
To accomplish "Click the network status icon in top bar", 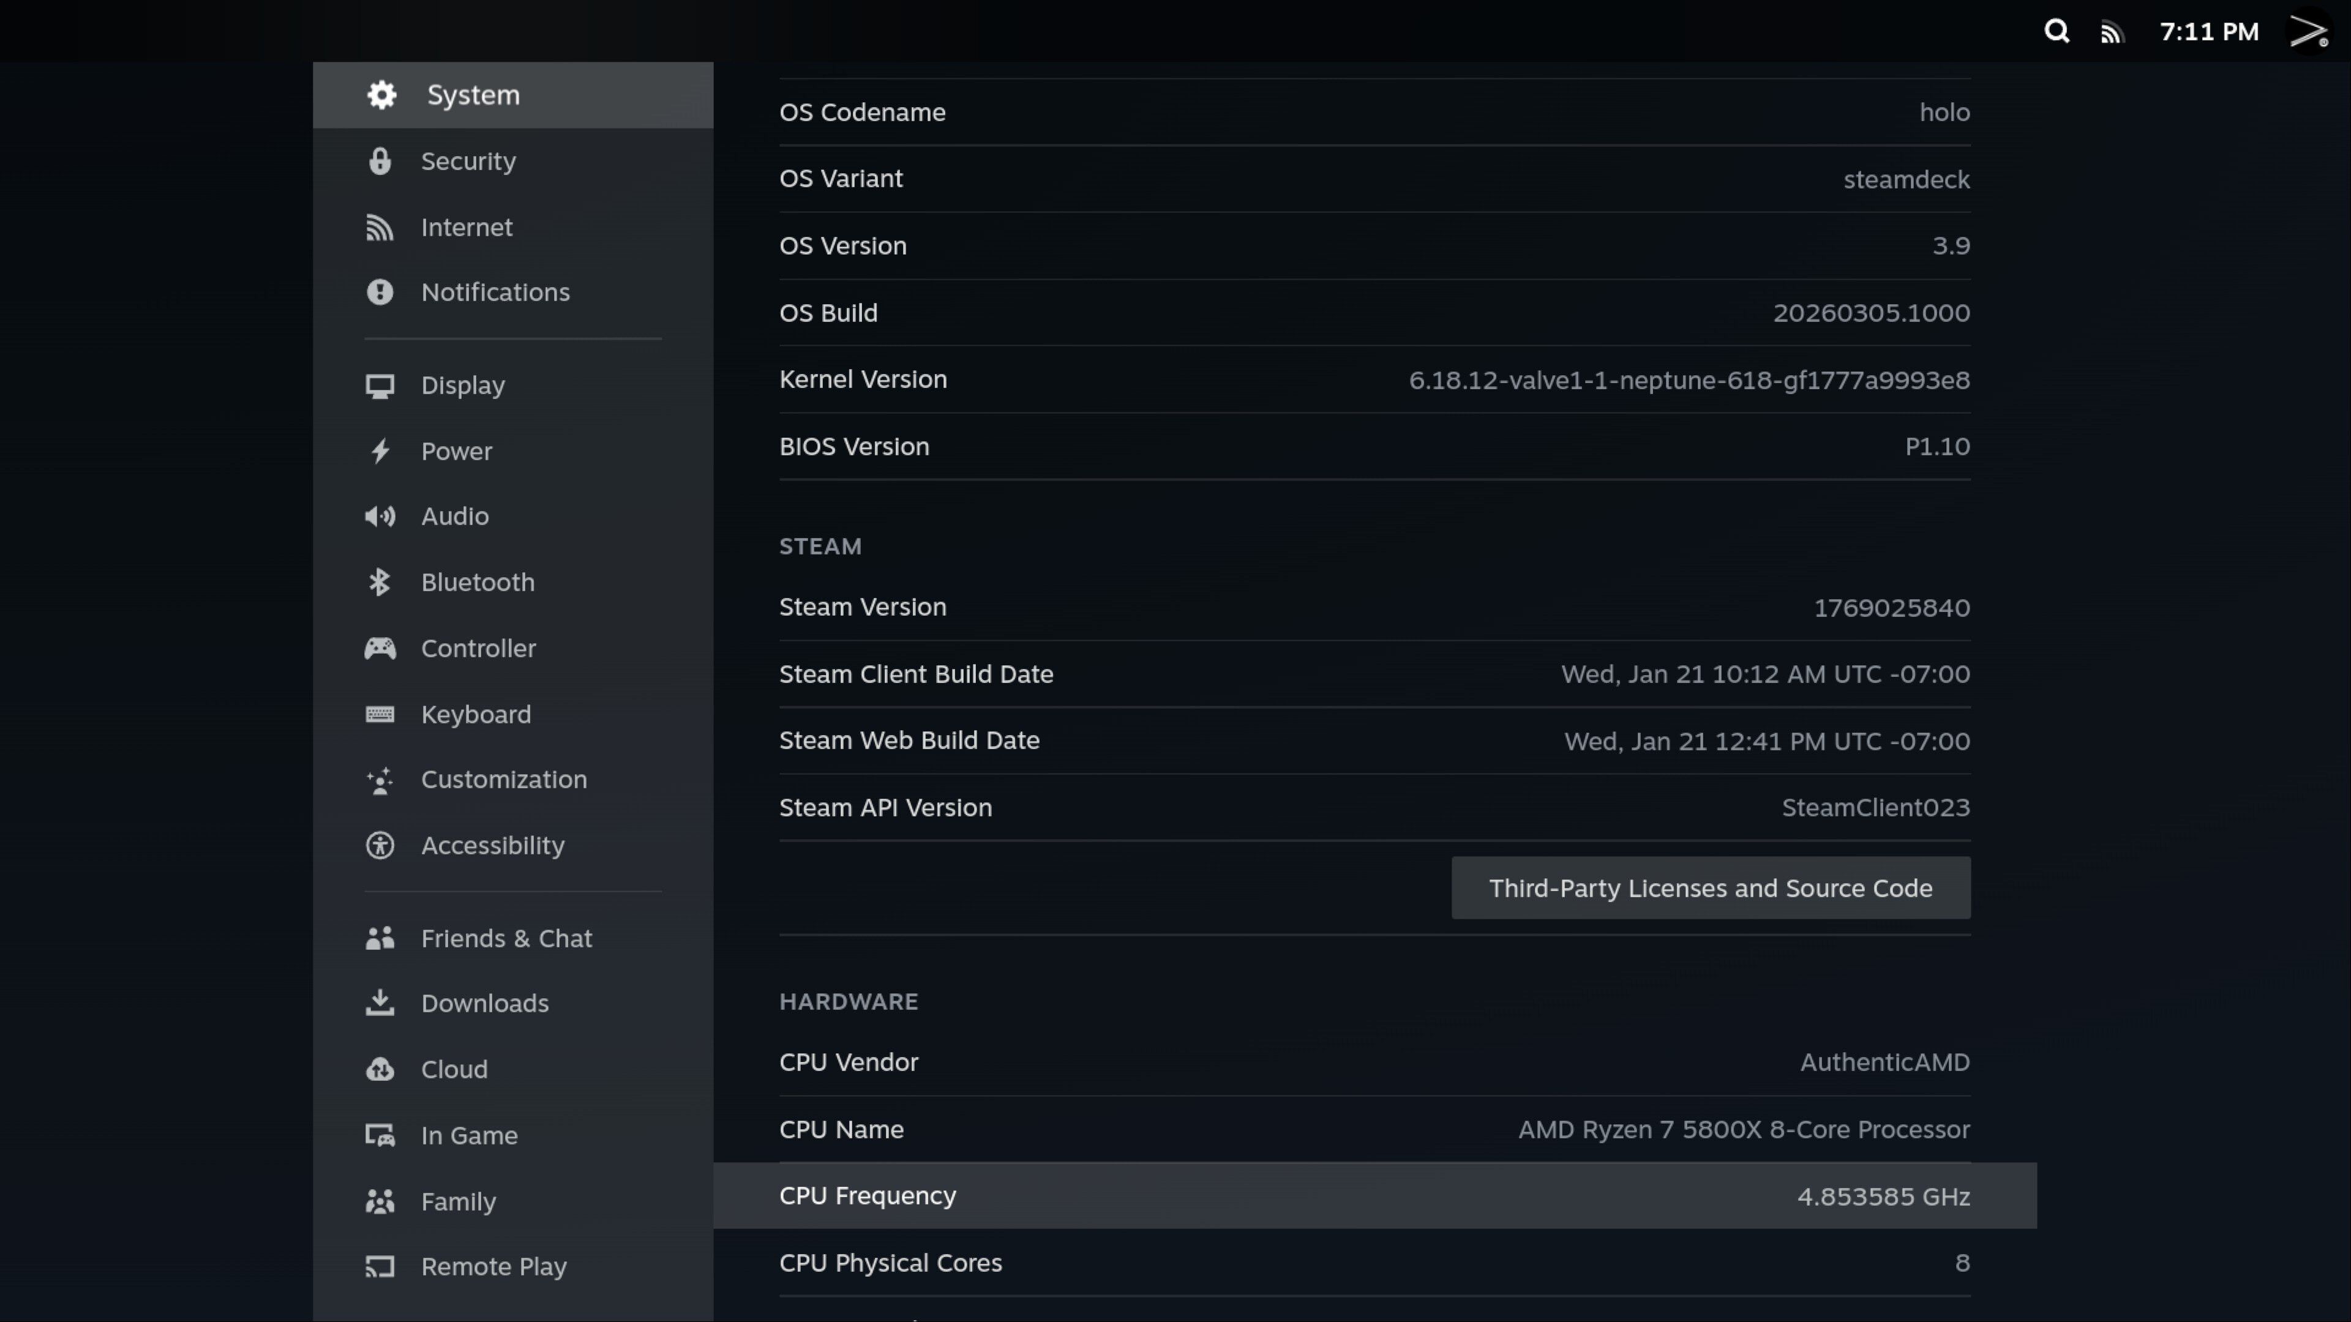I will [2112, 33].
